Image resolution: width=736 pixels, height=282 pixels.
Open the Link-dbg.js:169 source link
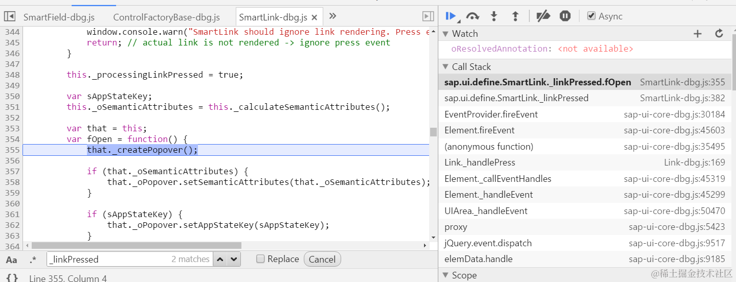695,162
